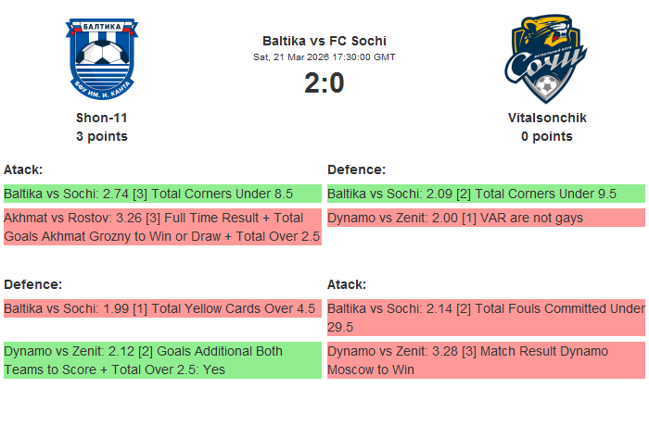Select the Akhmat vs Rostov Full Time Result bet
The width and height of the screenshot is (649, 426).
click(162, 227)
